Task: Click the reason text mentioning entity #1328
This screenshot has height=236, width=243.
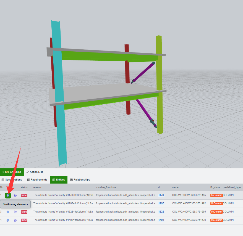Action: (63, 212)
